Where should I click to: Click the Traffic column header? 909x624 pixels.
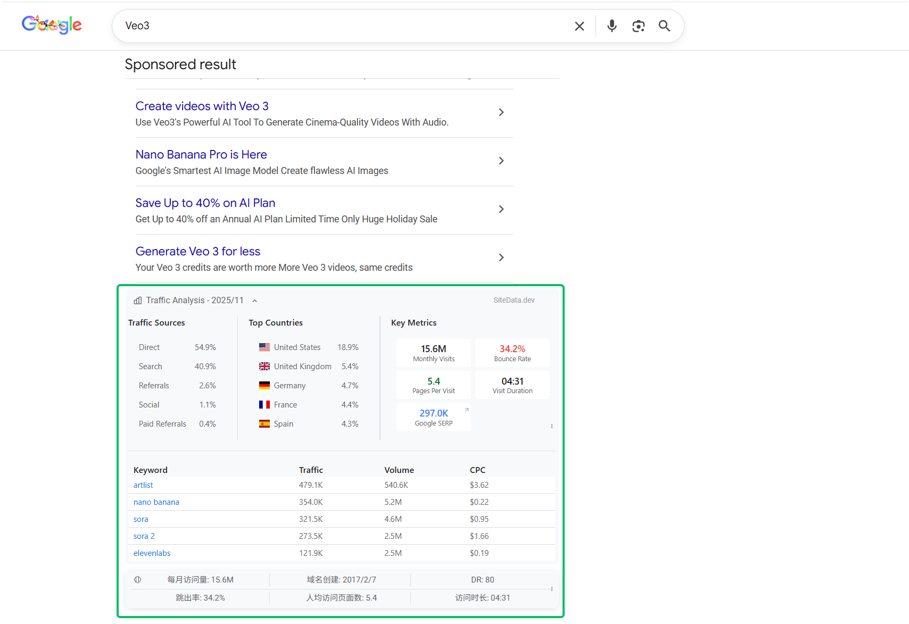(x=311, y=470)
